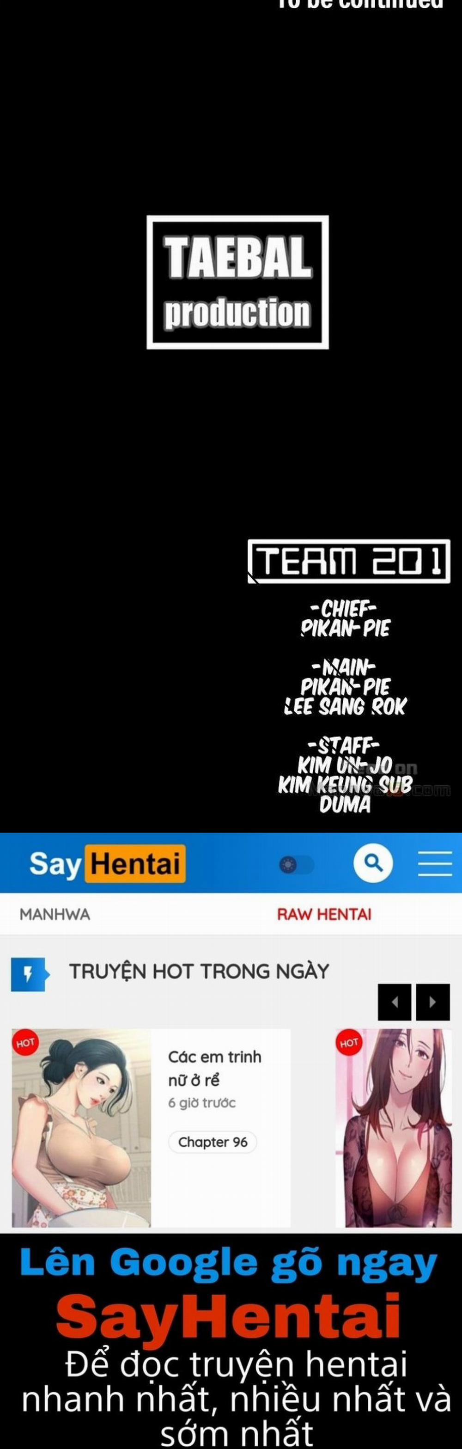Open the second story cover thumbnail
Image resolution: width=462 pixels, height=1449 pixels.
(x=394, y=1128)
